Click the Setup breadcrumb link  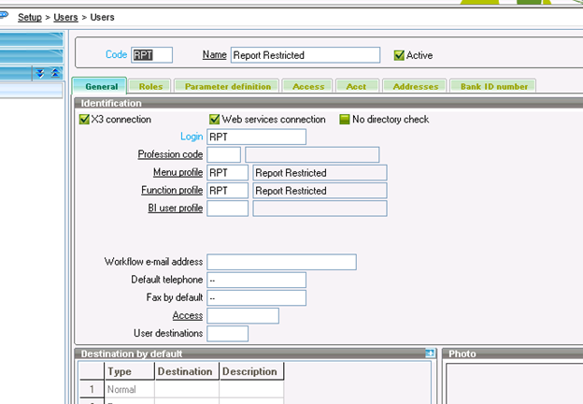(x=36, y=17)
